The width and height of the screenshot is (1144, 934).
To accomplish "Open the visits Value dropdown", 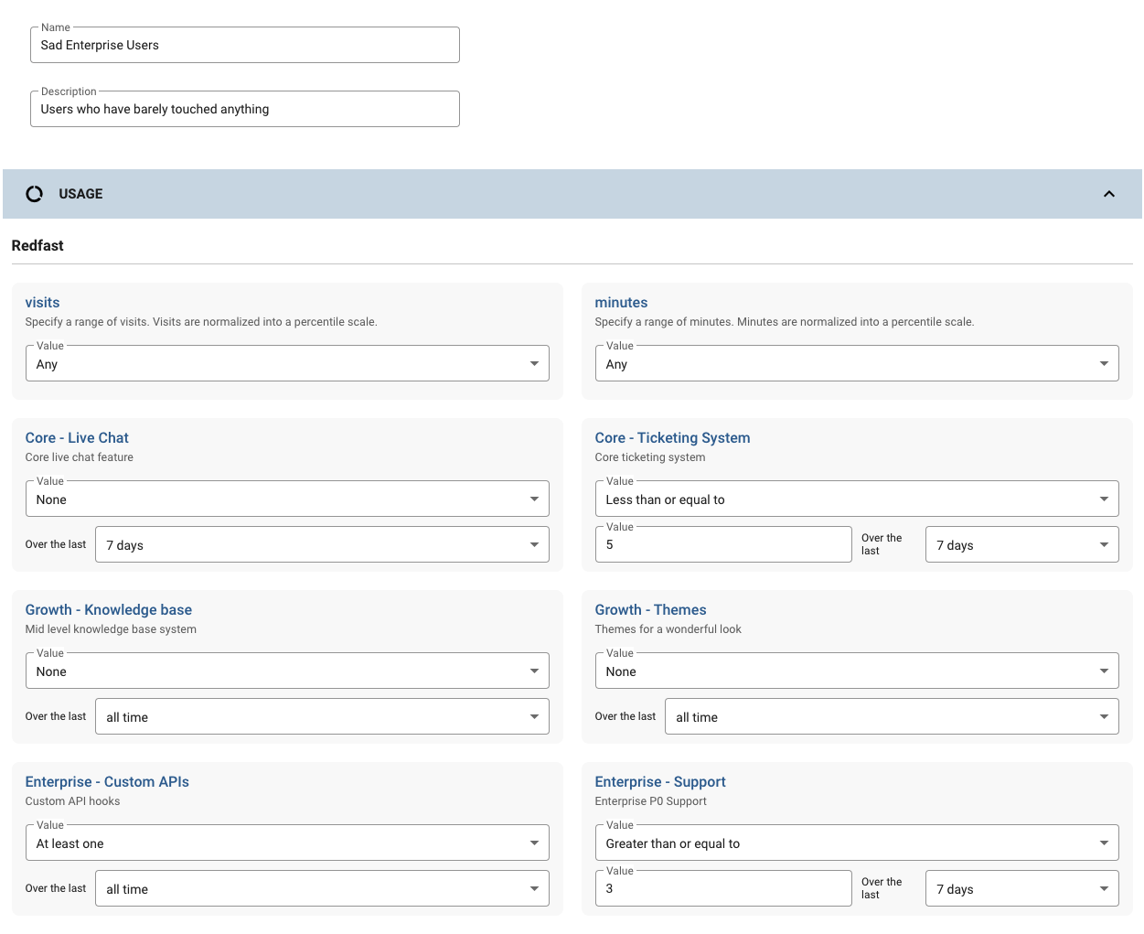I will (287, 363).
